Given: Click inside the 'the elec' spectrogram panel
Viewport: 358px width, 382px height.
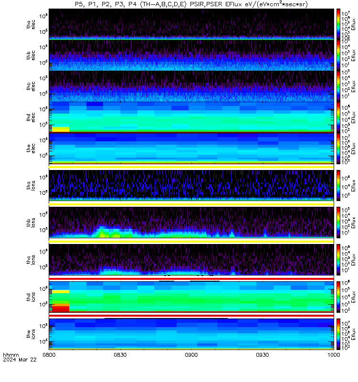Looking at the screenshot, I should pos(191,149).
